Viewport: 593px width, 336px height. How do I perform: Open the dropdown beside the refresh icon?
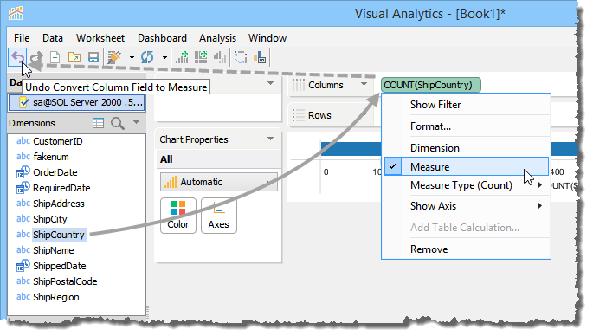click(x=164, y=58)
